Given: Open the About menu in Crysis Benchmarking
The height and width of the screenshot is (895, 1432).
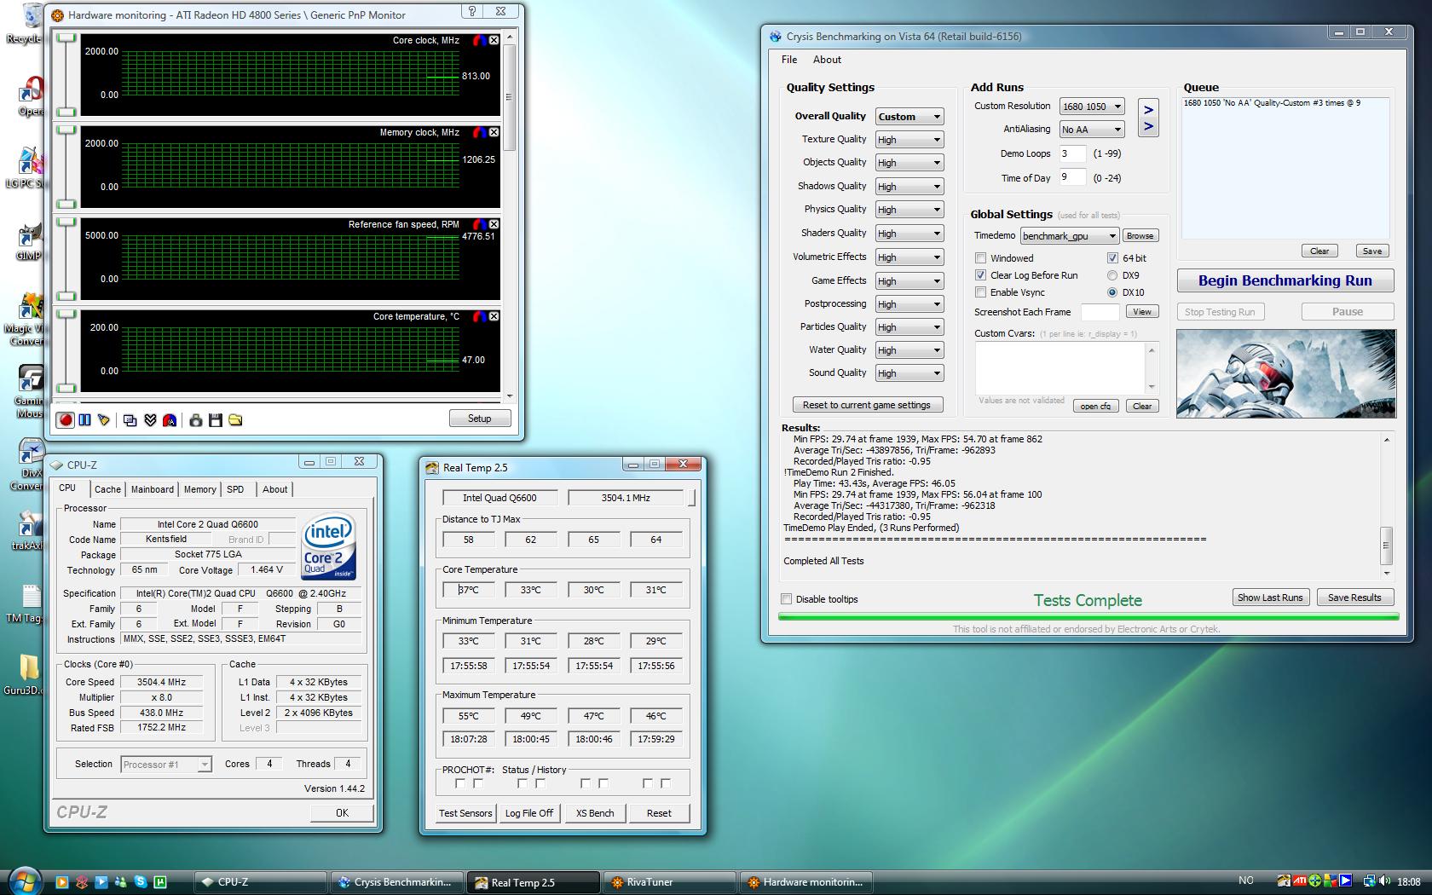Looking at the screenshot, I should 827,60.
